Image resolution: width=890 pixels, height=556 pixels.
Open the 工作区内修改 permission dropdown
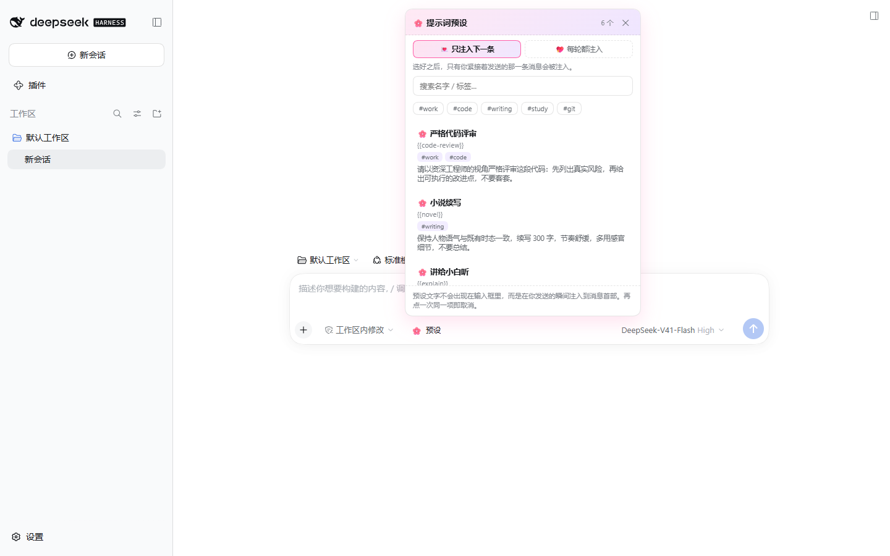(x=359, y=330)
